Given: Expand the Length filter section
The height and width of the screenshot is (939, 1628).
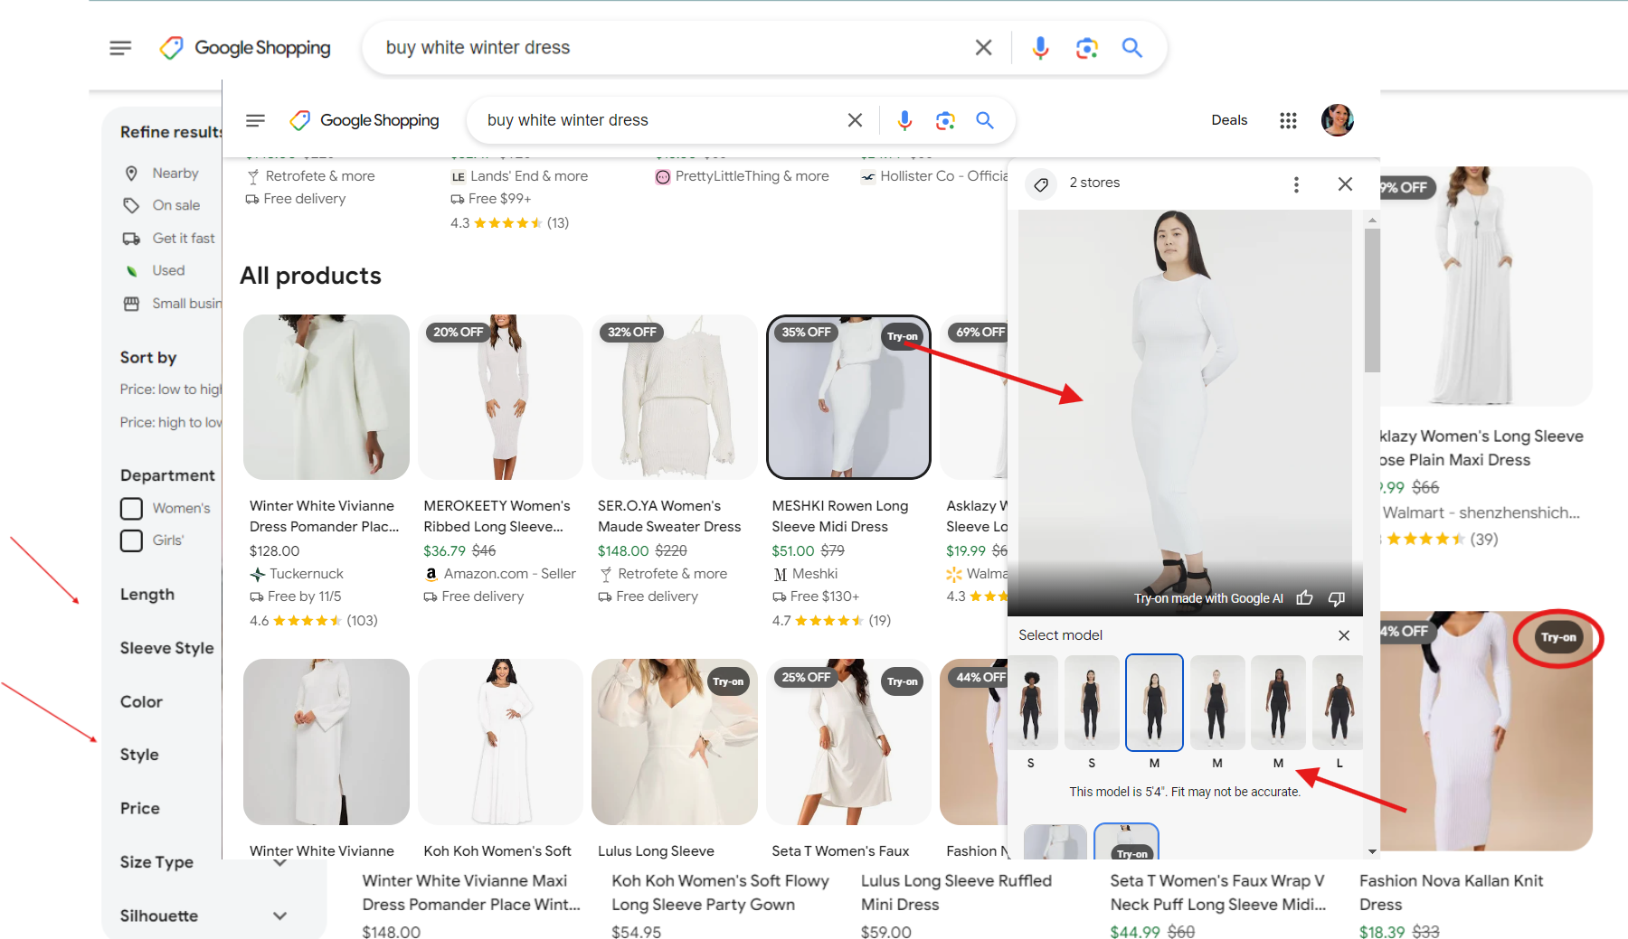Looking at the screenshot, I should 147,595.
